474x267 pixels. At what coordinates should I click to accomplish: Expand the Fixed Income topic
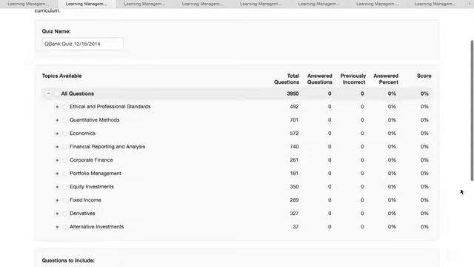click(57, 200)
